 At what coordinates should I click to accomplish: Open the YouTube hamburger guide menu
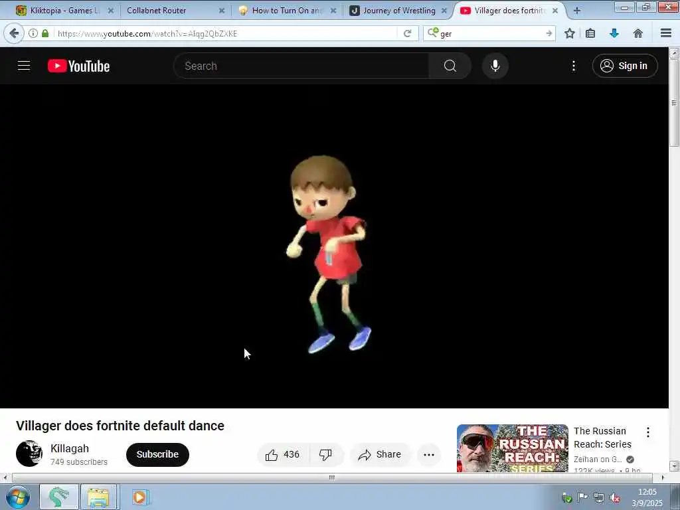click(24, 66)
